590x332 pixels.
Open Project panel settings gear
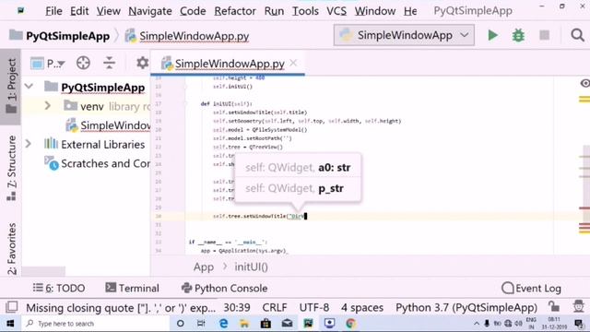tap(142, 63)
